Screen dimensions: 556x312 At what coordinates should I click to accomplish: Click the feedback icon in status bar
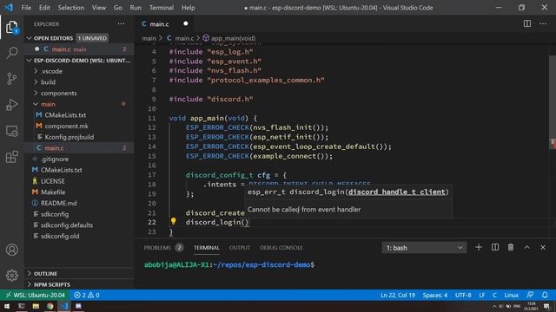coord(530,295)
